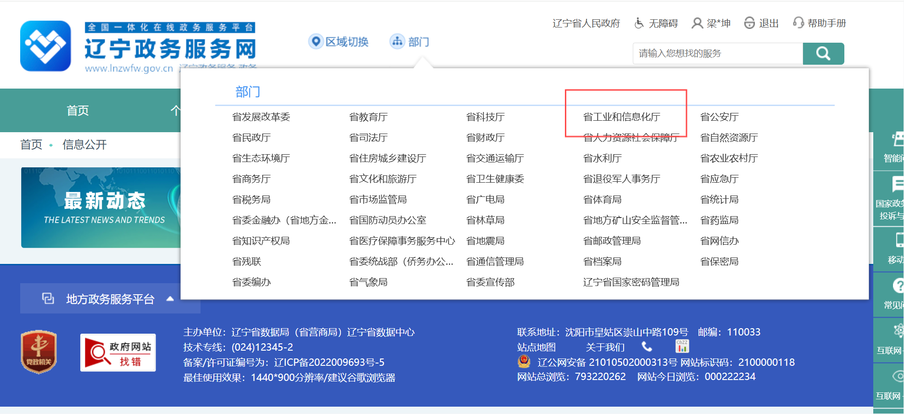
Task: Focus the service search input field
Action: click(x=718, y=54)
